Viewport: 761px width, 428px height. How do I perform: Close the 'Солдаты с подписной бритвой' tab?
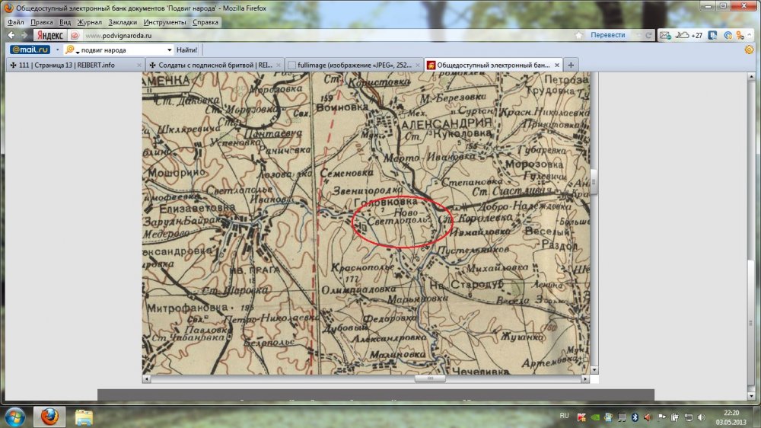tap(278, 65)
